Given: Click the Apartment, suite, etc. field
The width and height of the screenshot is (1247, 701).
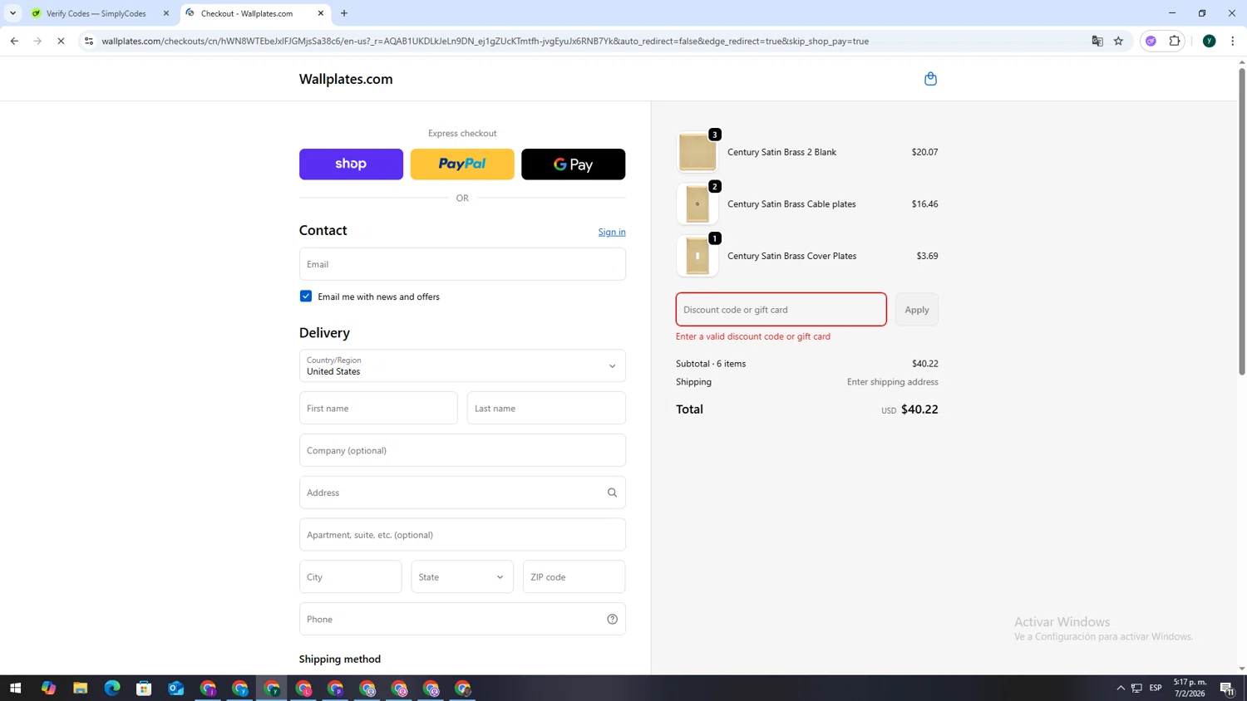Looking at the screenshot, I should tap(462, 535).
